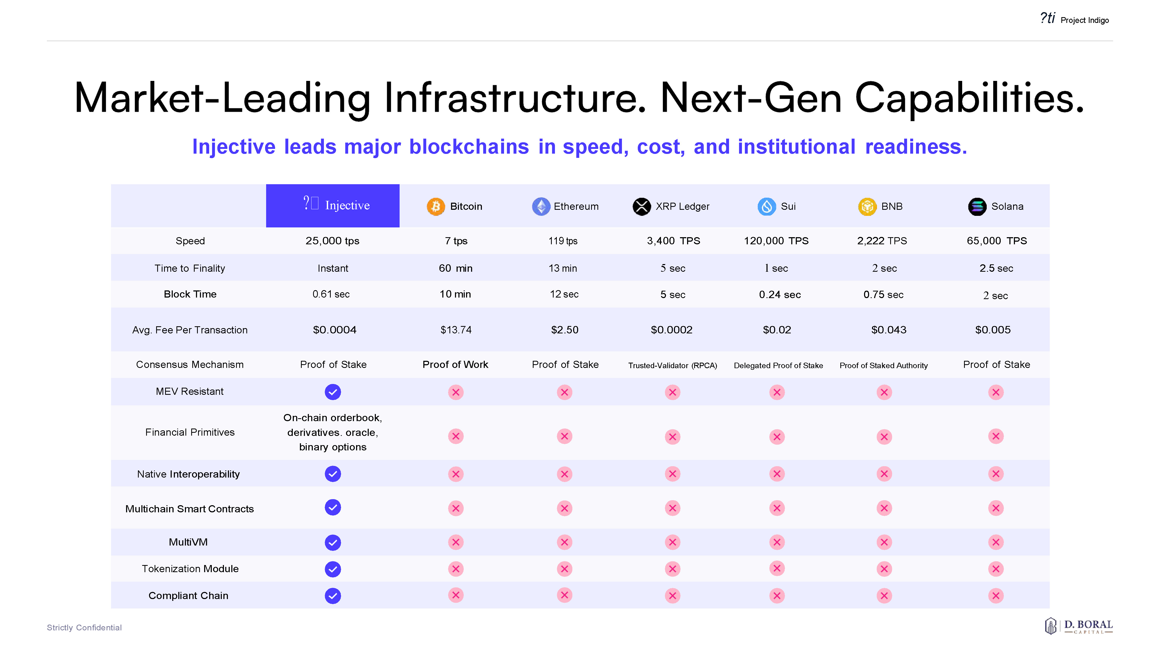Click Ethereum's Native Interoperability red X
Image resolution: width=1160 pixels, height=652 pixels.
(564, 474)
